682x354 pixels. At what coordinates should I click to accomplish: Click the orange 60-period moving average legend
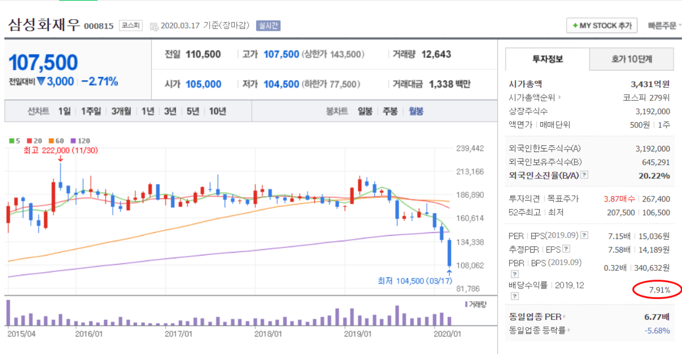[x=56, y=141]
